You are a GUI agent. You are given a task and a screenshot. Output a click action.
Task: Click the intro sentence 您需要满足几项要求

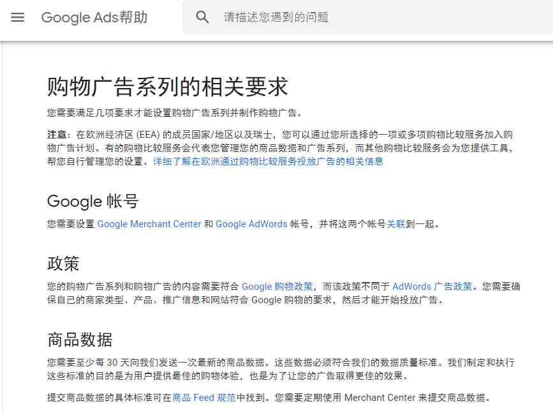point(175,113)
